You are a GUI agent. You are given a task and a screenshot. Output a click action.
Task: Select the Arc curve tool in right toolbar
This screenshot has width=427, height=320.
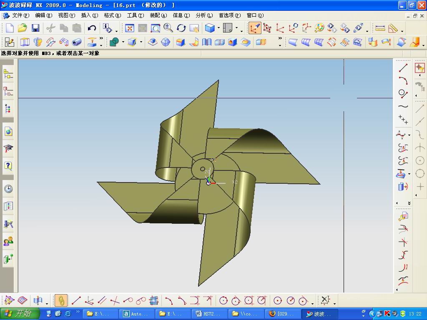[403, 81]
